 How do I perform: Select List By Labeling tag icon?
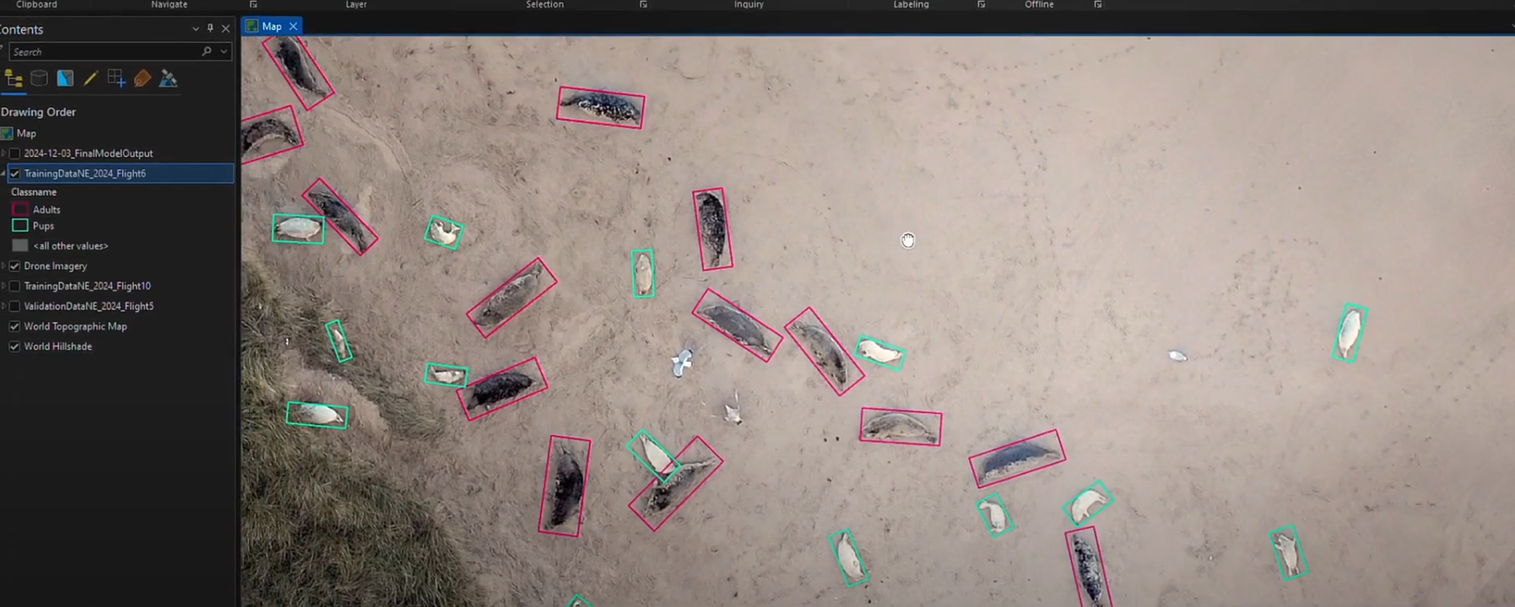pos(143,78)
